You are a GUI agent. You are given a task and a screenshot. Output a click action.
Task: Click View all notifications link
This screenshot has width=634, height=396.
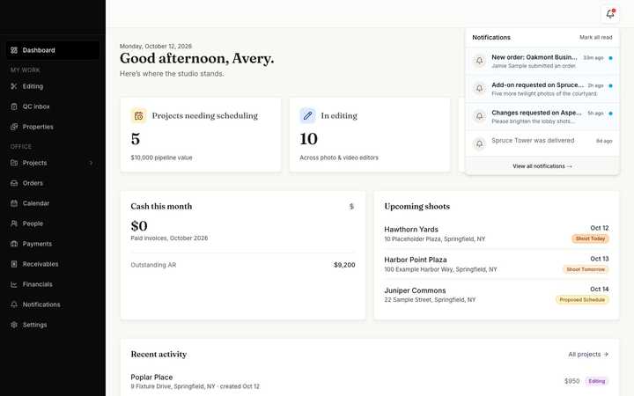(x=542, y=166)
